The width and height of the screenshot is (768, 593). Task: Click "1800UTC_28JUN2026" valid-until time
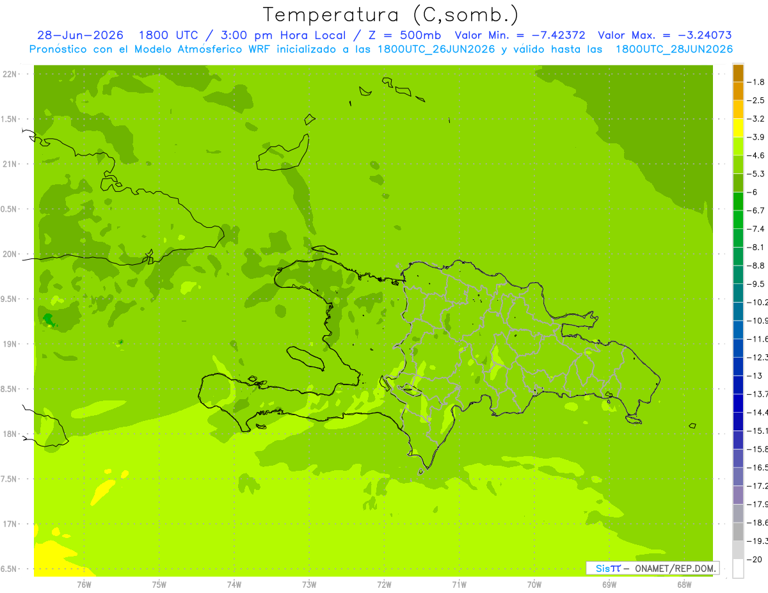point(674,49)
